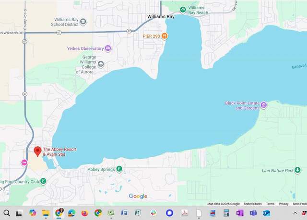Select the Big Foot Country Club golf marker

coord(43,181)
